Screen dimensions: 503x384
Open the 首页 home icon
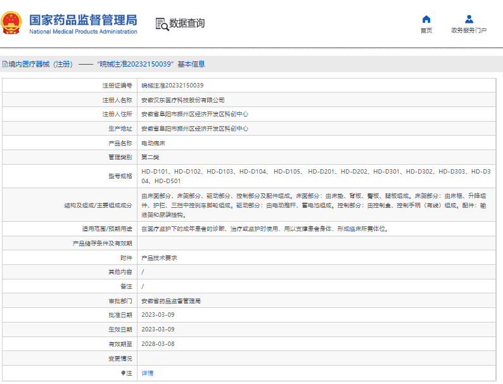(x=426, y=19)
